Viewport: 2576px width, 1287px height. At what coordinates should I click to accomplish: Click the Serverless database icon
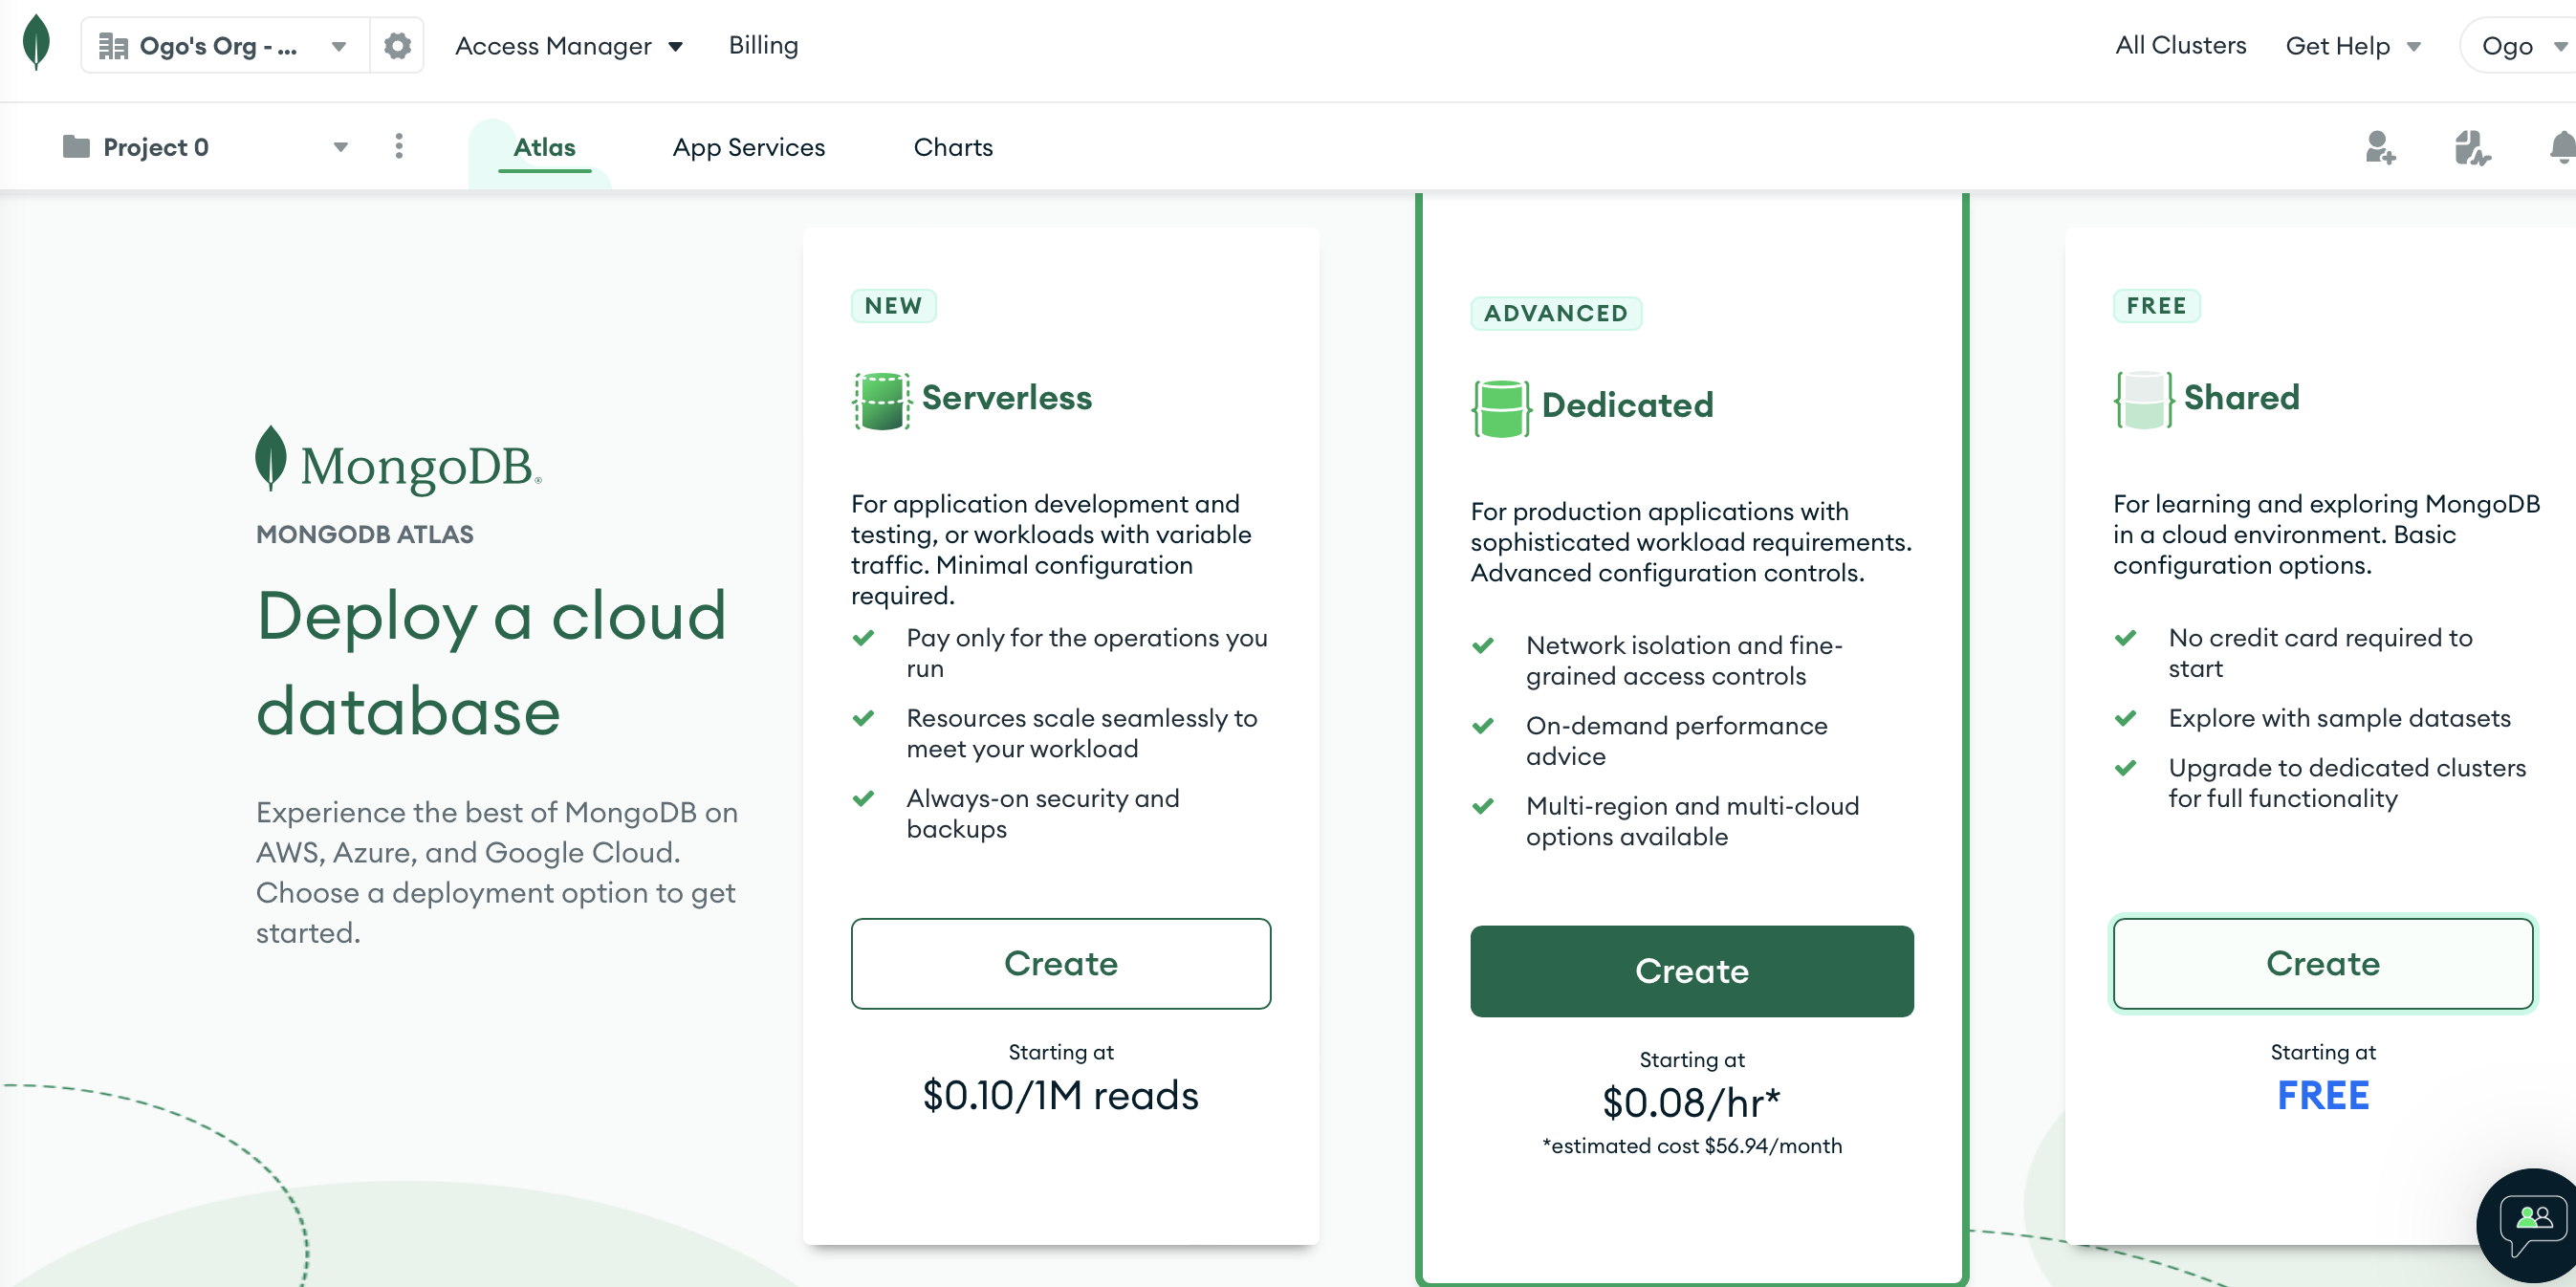coord(881,400)
